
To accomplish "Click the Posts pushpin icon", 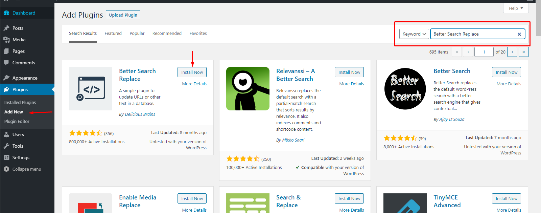I will (6, 28).
